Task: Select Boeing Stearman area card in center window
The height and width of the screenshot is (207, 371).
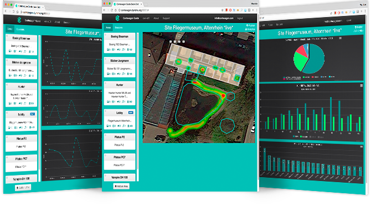Action: pos(120,43)
